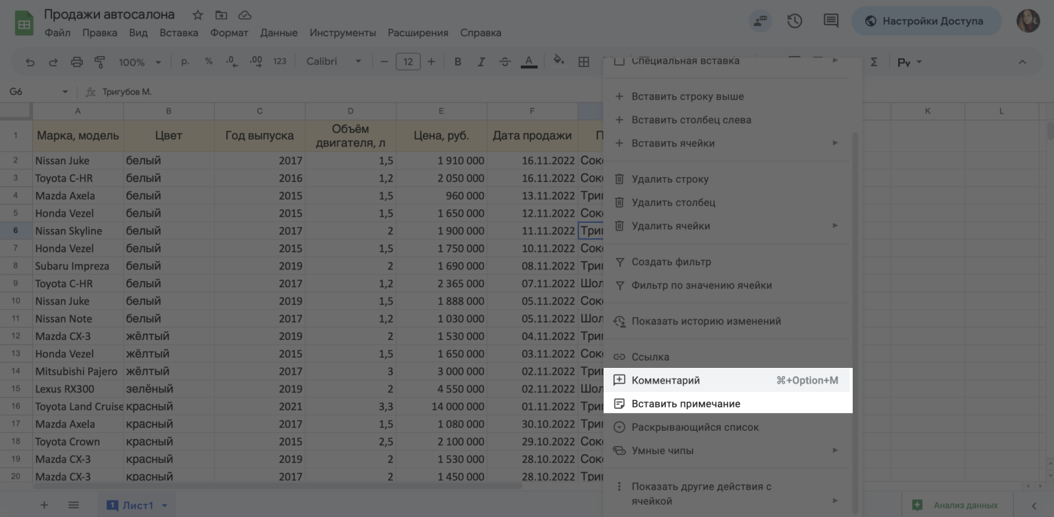This screenshot has width=1054, height=517.
Task: Open the 100% zoom dropdown
Action: 140,62
